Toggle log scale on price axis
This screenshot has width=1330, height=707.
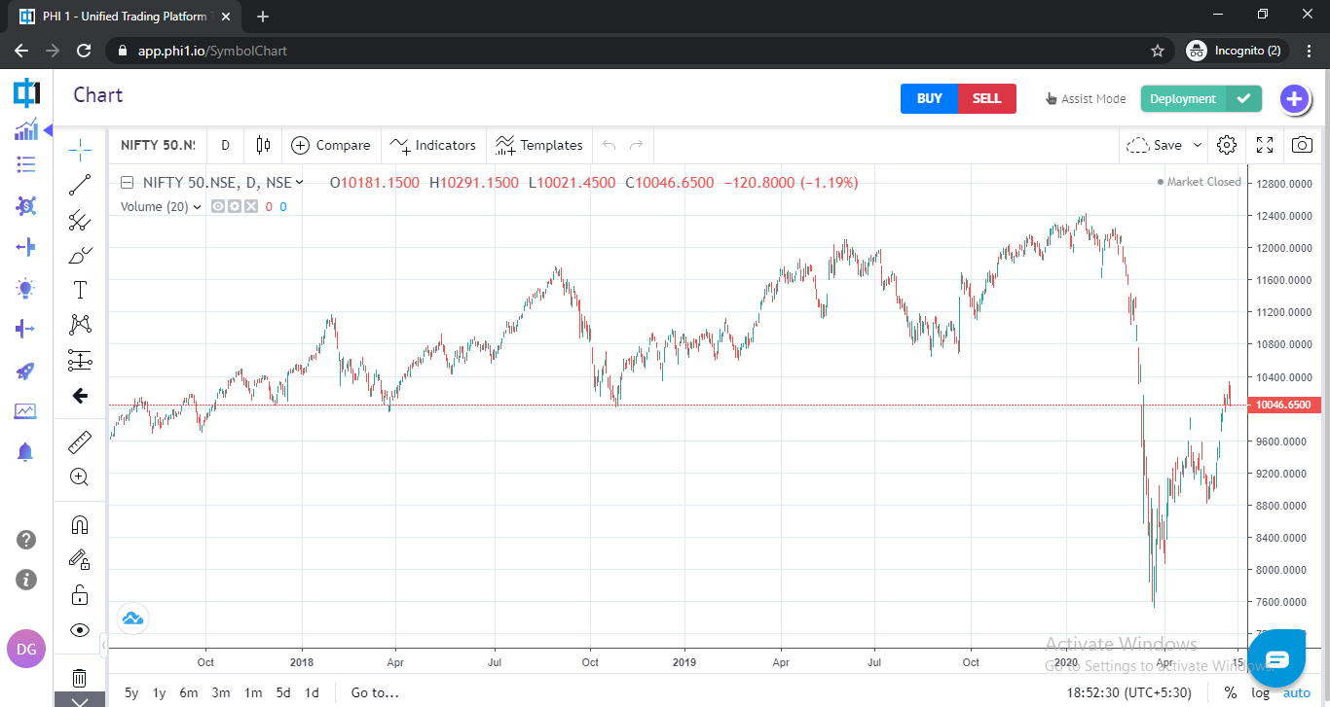point(1260,692)
